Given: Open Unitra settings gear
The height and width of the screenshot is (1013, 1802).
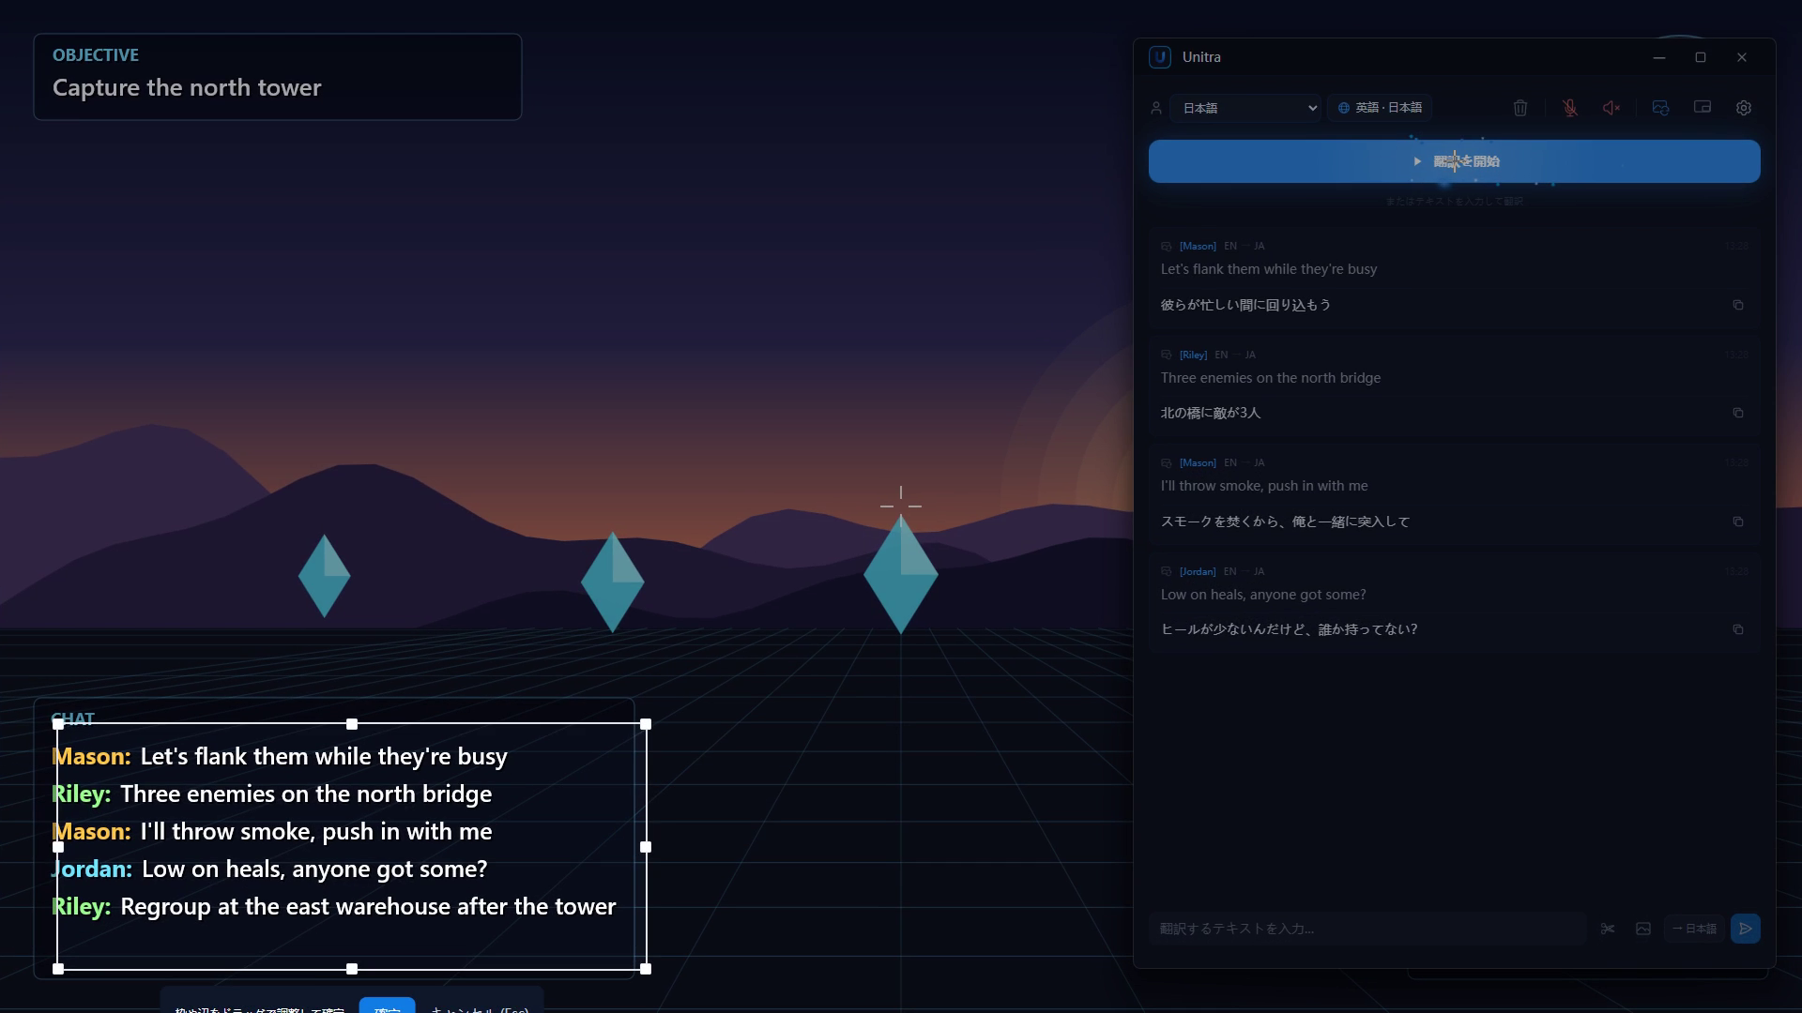Looking at the screenshot, I should [1744, 108].
